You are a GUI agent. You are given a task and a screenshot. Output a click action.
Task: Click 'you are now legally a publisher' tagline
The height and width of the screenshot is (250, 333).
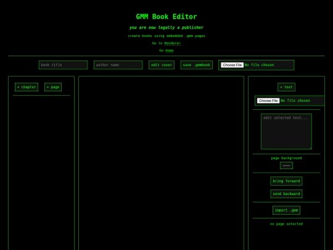click(x=166, y=27)
